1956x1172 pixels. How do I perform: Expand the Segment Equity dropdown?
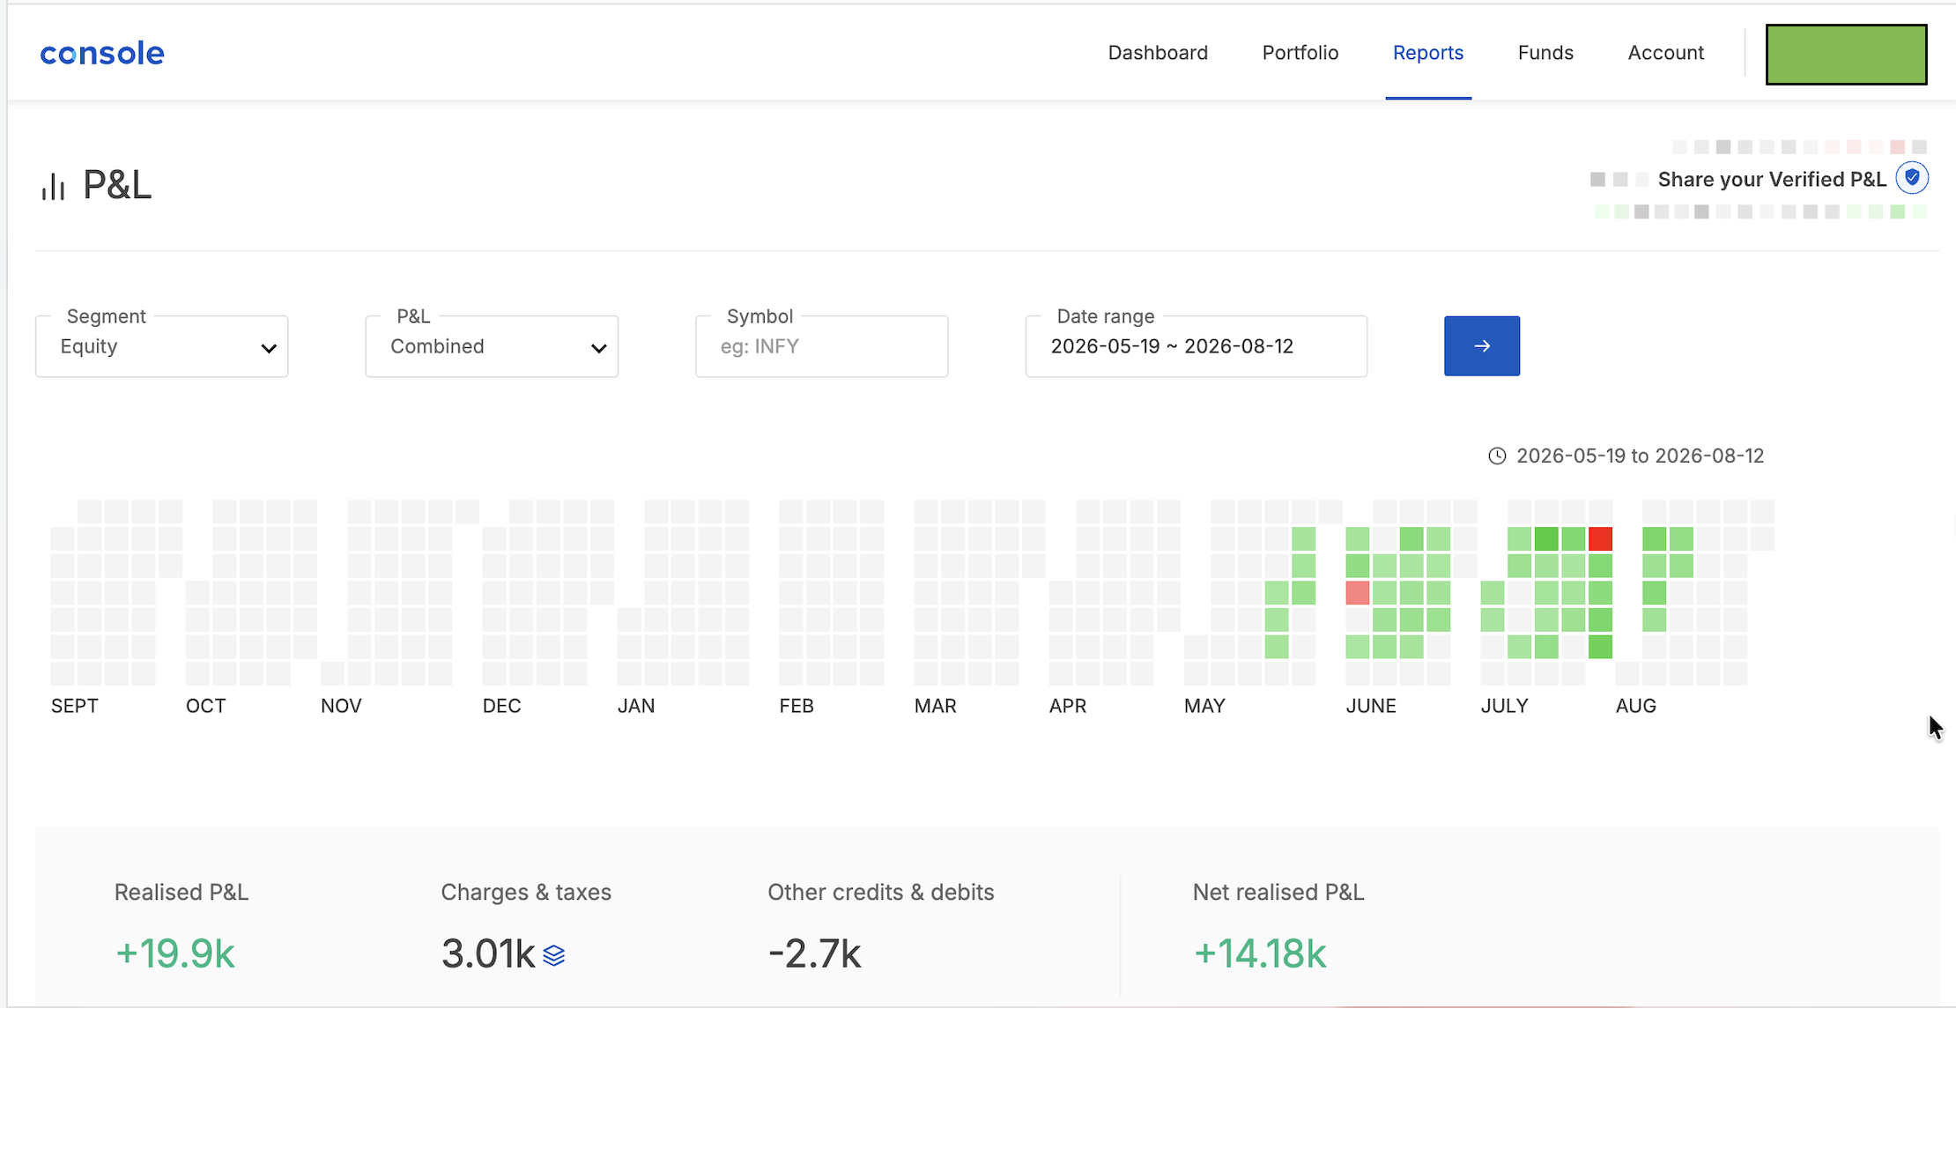[x=162, y=346]
